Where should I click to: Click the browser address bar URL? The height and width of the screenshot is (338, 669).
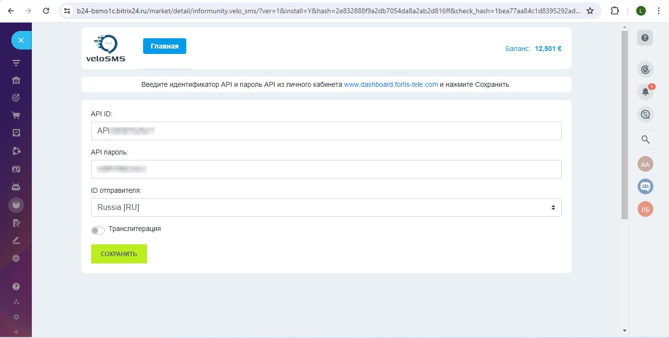(x=329, y=11)
